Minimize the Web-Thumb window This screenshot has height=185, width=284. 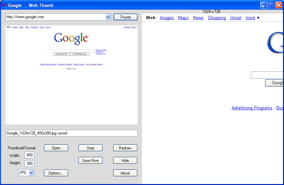tap(263, 5)
